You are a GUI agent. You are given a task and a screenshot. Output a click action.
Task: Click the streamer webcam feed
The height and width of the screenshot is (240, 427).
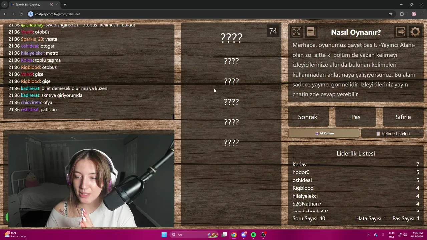pyautogui.click(x=91, y=180)
